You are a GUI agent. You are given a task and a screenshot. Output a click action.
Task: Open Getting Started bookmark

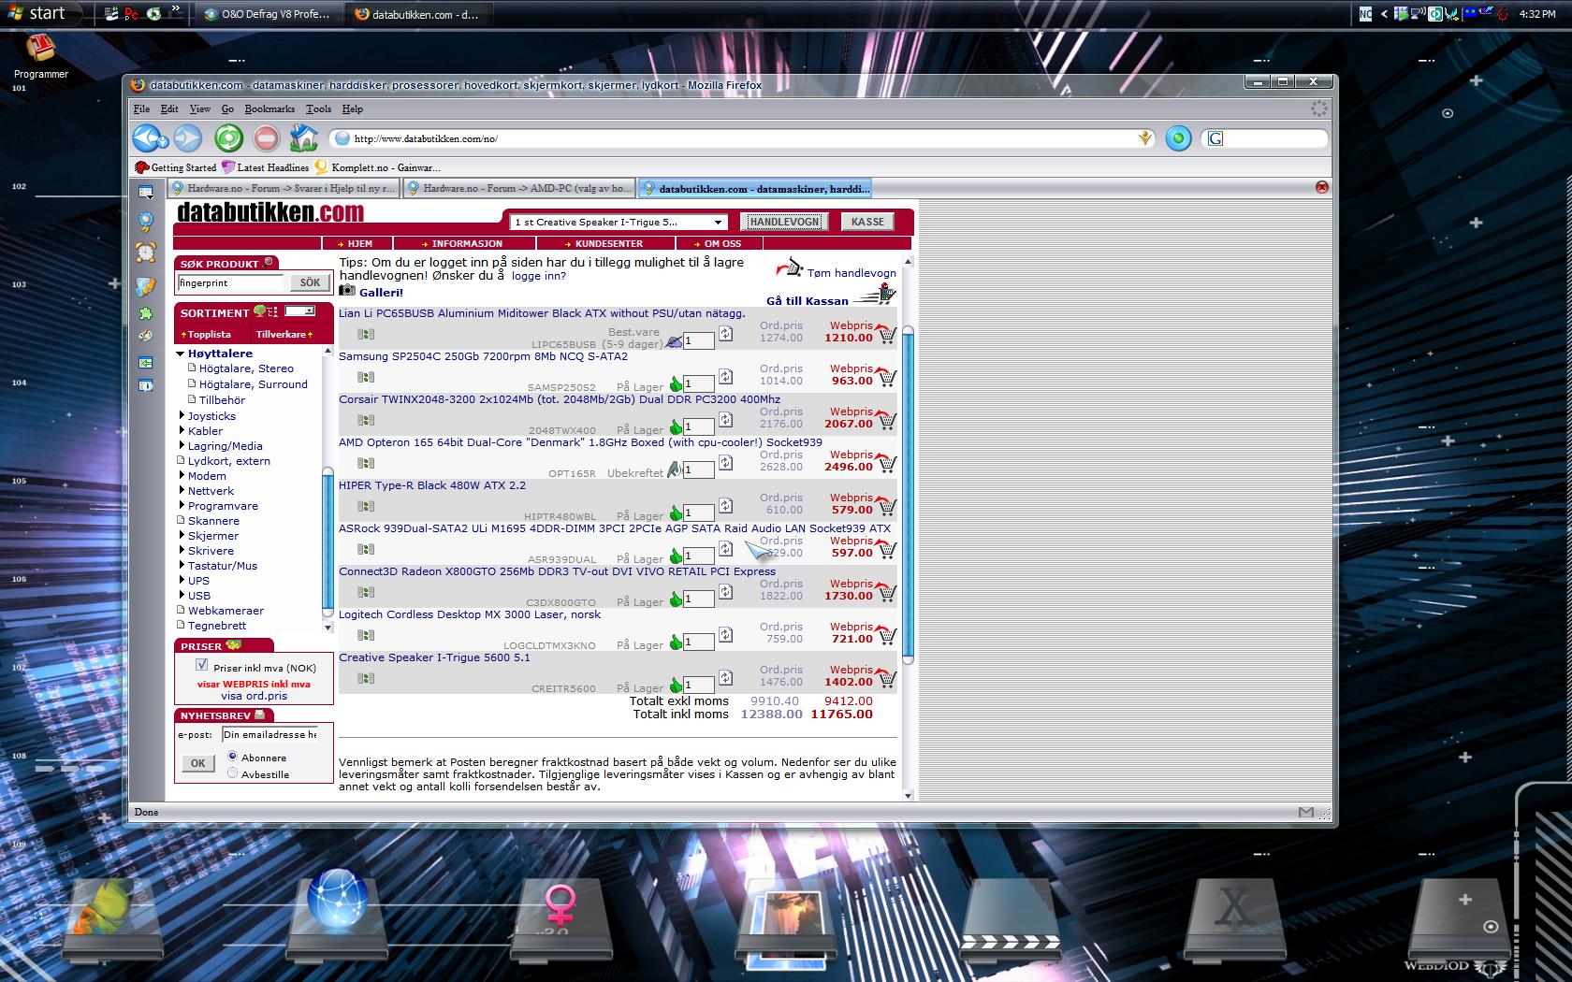pyautogui.click(x=175, y=167)
